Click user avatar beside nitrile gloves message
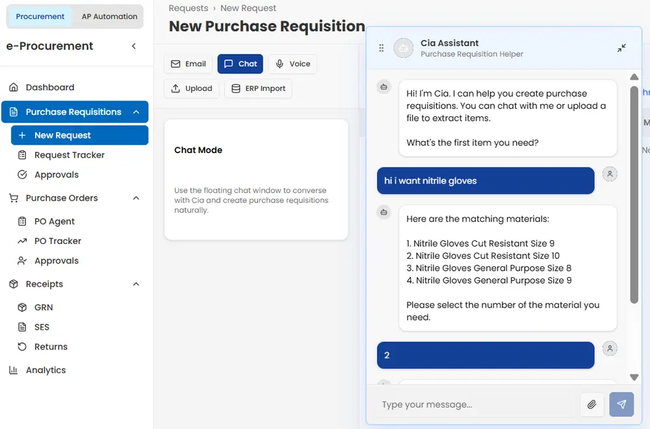 click(610, 174)
